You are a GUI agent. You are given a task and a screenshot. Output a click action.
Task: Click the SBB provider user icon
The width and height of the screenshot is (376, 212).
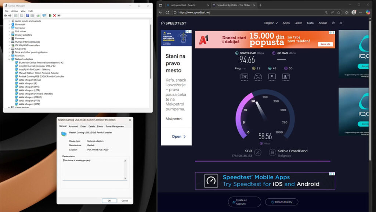[258, 152]
